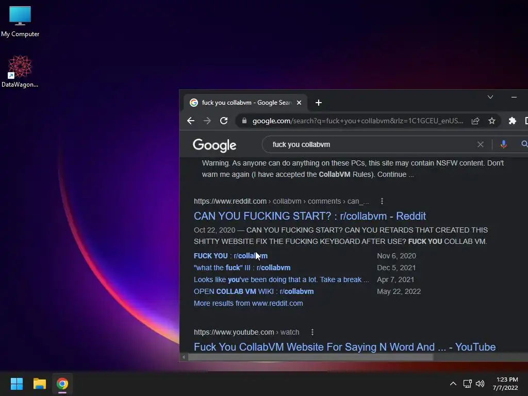Go back to the previous page
Image resolution: width=528 pixels, height=396 pixels.
(x=191, y=121)
